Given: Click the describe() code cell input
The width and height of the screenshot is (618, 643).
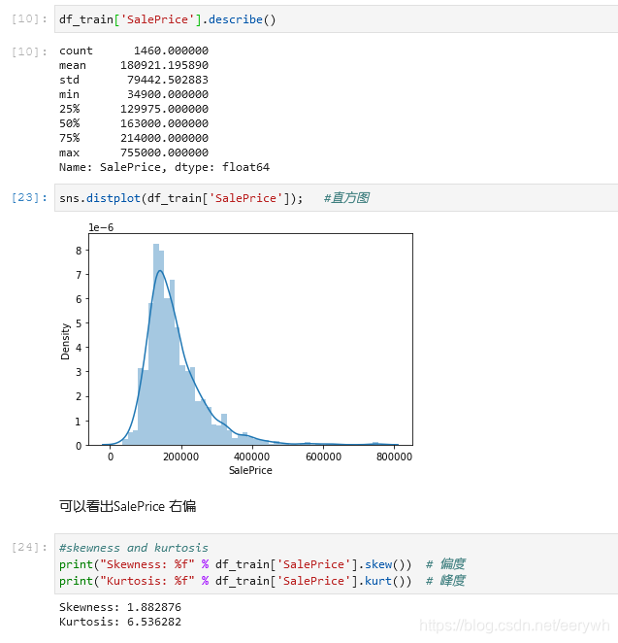Looking at the screenshot, I should 336,19.
